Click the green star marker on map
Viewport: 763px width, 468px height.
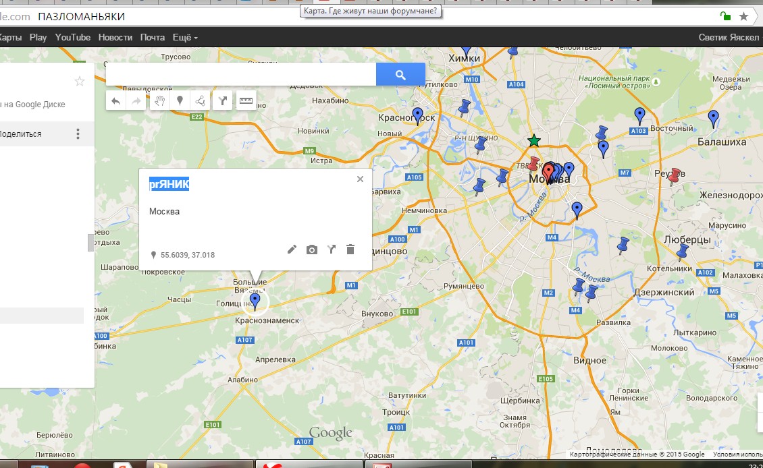(534, 141)
